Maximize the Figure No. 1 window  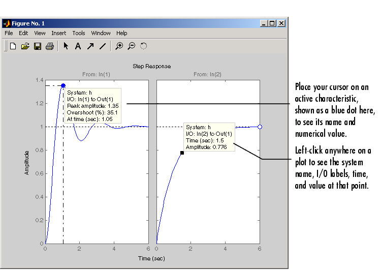272,23
